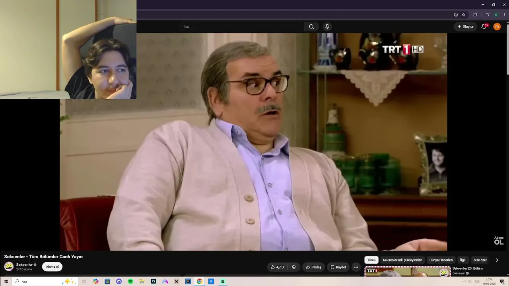509x286 pixels.
Task: Click the Abone ol subscribe button
Action: coord(52,267)
